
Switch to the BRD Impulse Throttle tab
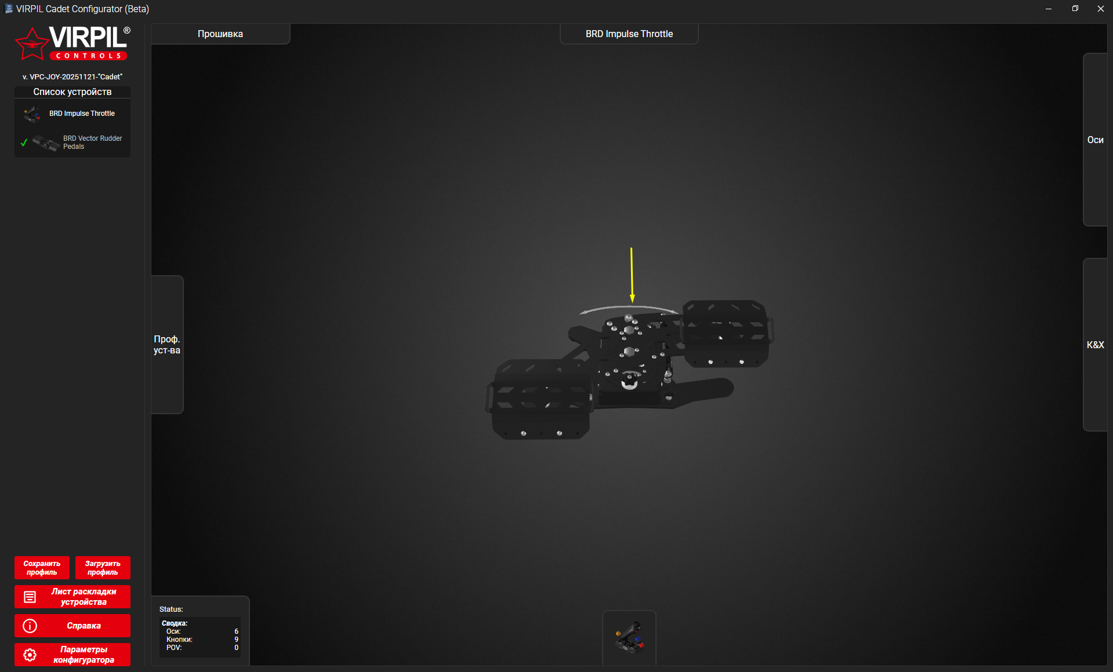(x=629, y=34)
